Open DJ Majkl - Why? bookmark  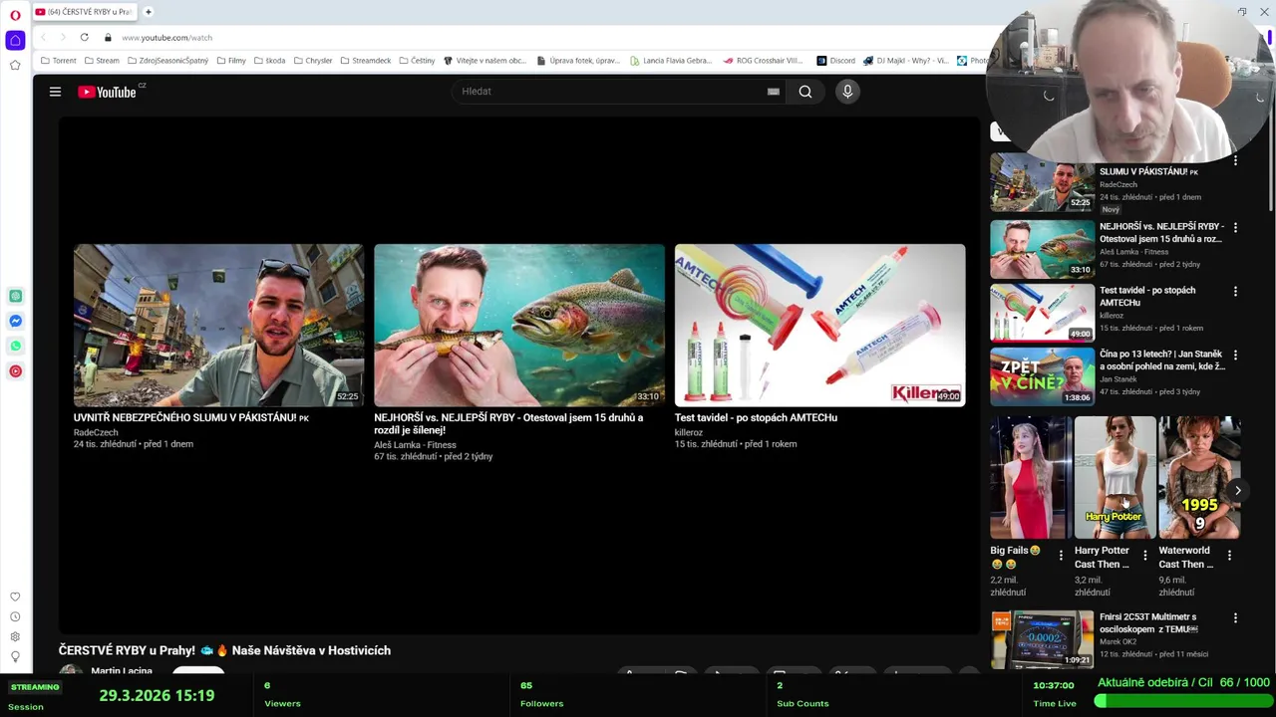coord(906,61)
